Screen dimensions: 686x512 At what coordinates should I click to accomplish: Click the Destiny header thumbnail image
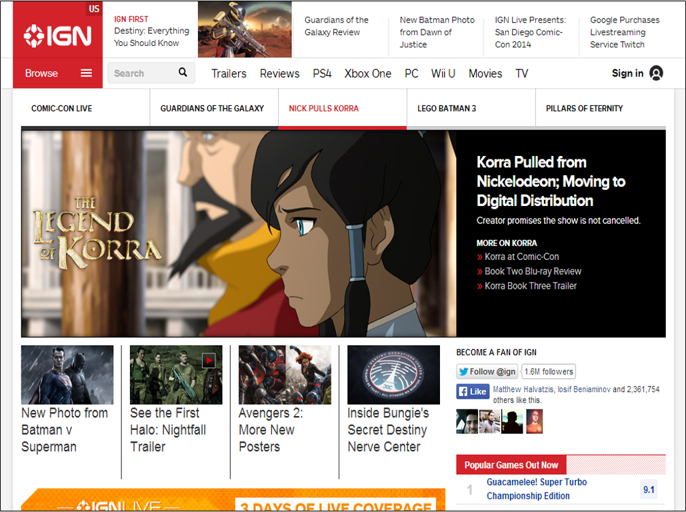pyautogui.click(x=245, y=29)
